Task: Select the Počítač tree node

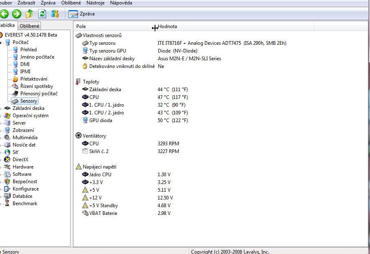Action: (20, 42)
